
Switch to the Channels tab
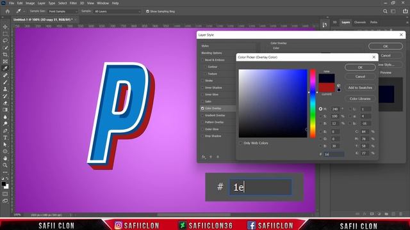coord(360,22)
